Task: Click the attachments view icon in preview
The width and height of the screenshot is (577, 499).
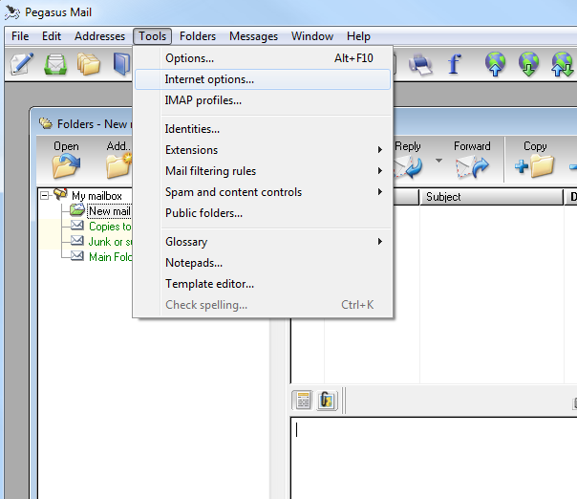Action: pyautogui.click(x=326, y=400)
